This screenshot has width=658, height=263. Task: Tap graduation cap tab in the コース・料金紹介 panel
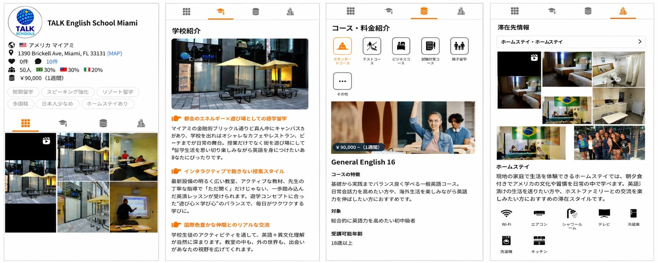pyautogui.click(x=389, y=11)
